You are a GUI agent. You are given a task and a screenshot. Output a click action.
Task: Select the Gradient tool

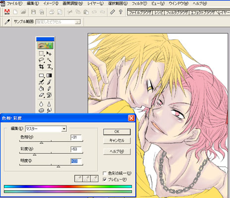point(49,76)
